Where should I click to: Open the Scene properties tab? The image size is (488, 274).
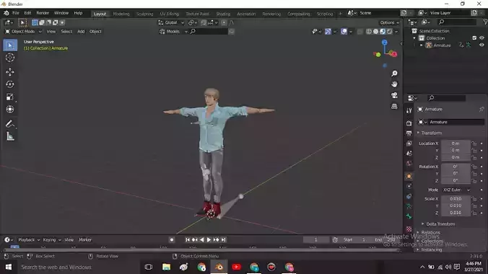(x=409, y=154)
